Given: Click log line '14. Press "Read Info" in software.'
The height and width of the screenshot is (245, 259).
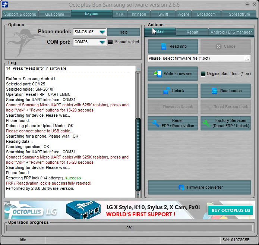Looking at the screenshot, I should 37,69.
